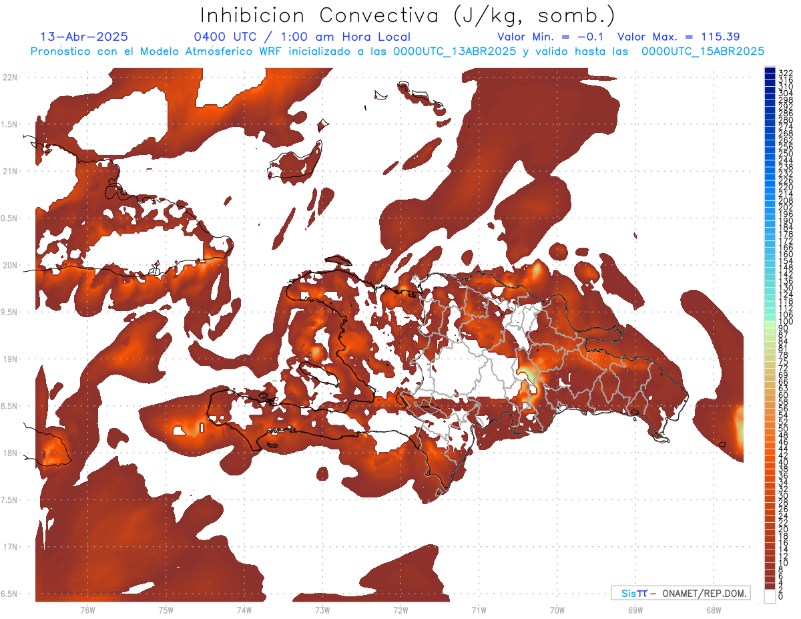This screenshot has height=619, width=801.
Task: Click 'Valor Max. = 115.39' text
Action: click(678, 37)
